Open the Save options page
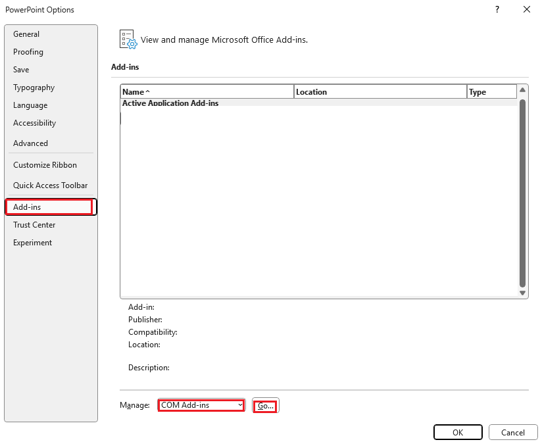Screen dimensions: 540x442 pyautogui.click(x=20, y=70)
